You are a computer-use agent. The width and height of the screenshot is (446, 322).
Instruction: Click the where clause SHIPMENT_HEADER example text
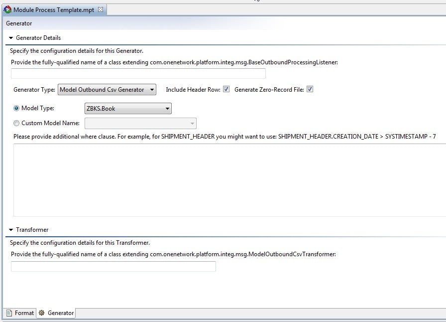(224, 137)
